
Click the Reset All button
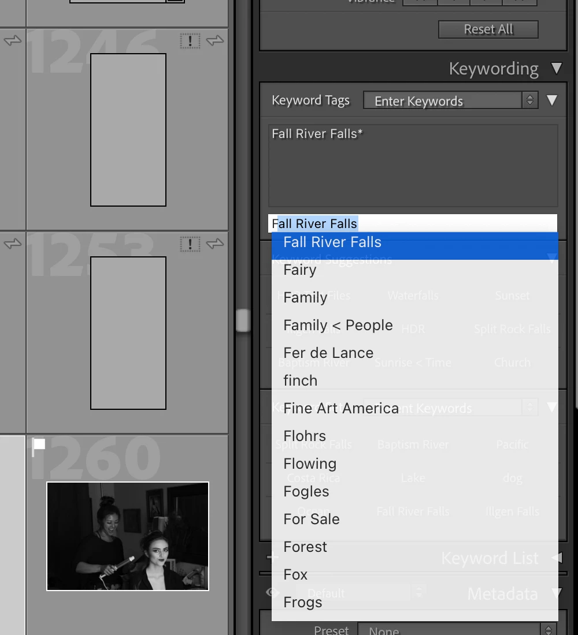pyautogui.click(x=488, y=29)
